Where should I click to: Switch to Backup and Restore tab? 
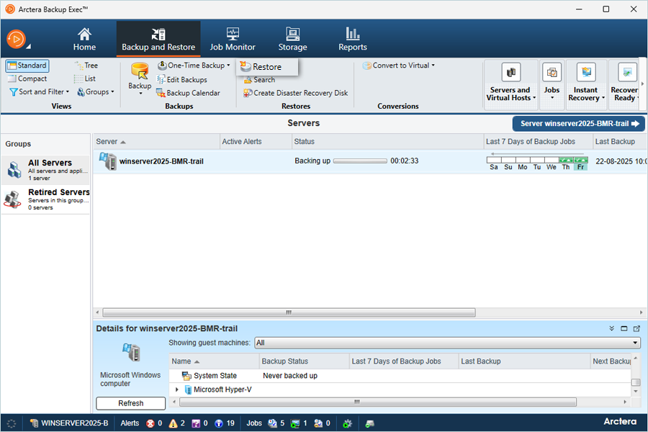click(x=158, y=40)
